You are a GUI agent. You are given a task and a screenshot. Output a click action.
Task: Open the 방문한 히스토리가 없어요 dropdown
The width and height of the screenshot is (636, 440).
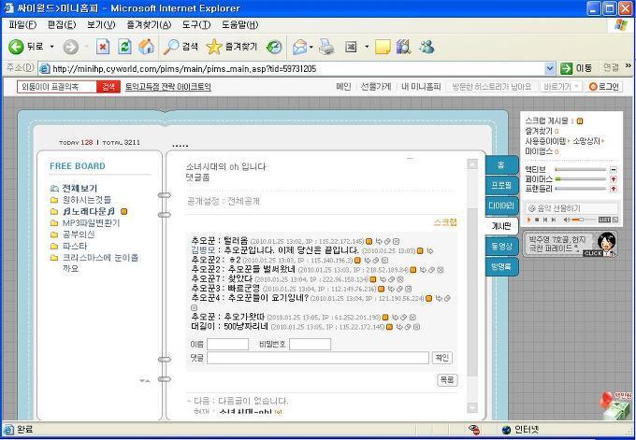(x=492, y=87)
